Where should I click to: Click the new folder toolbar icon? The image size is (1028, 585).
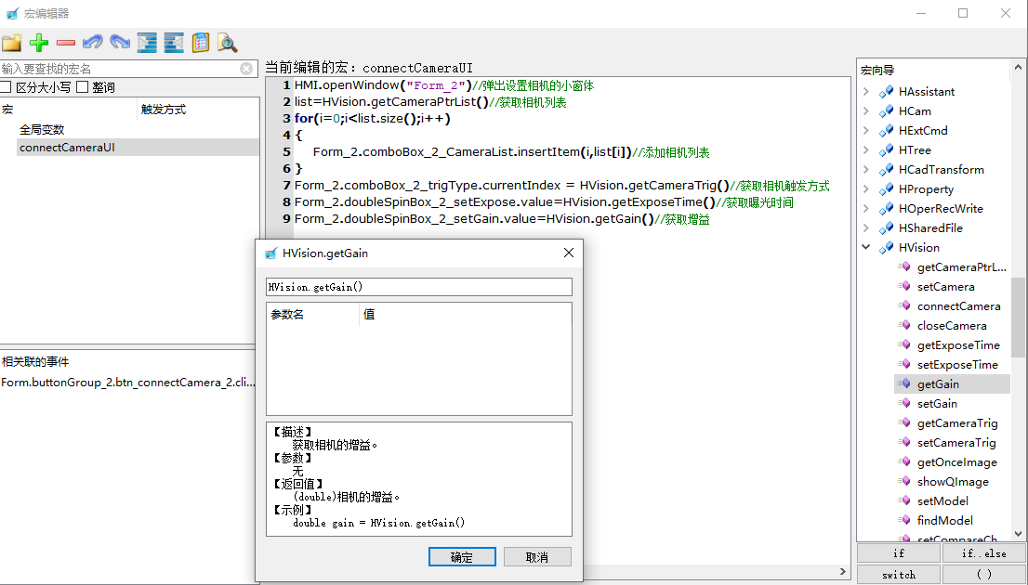[11, 43]
